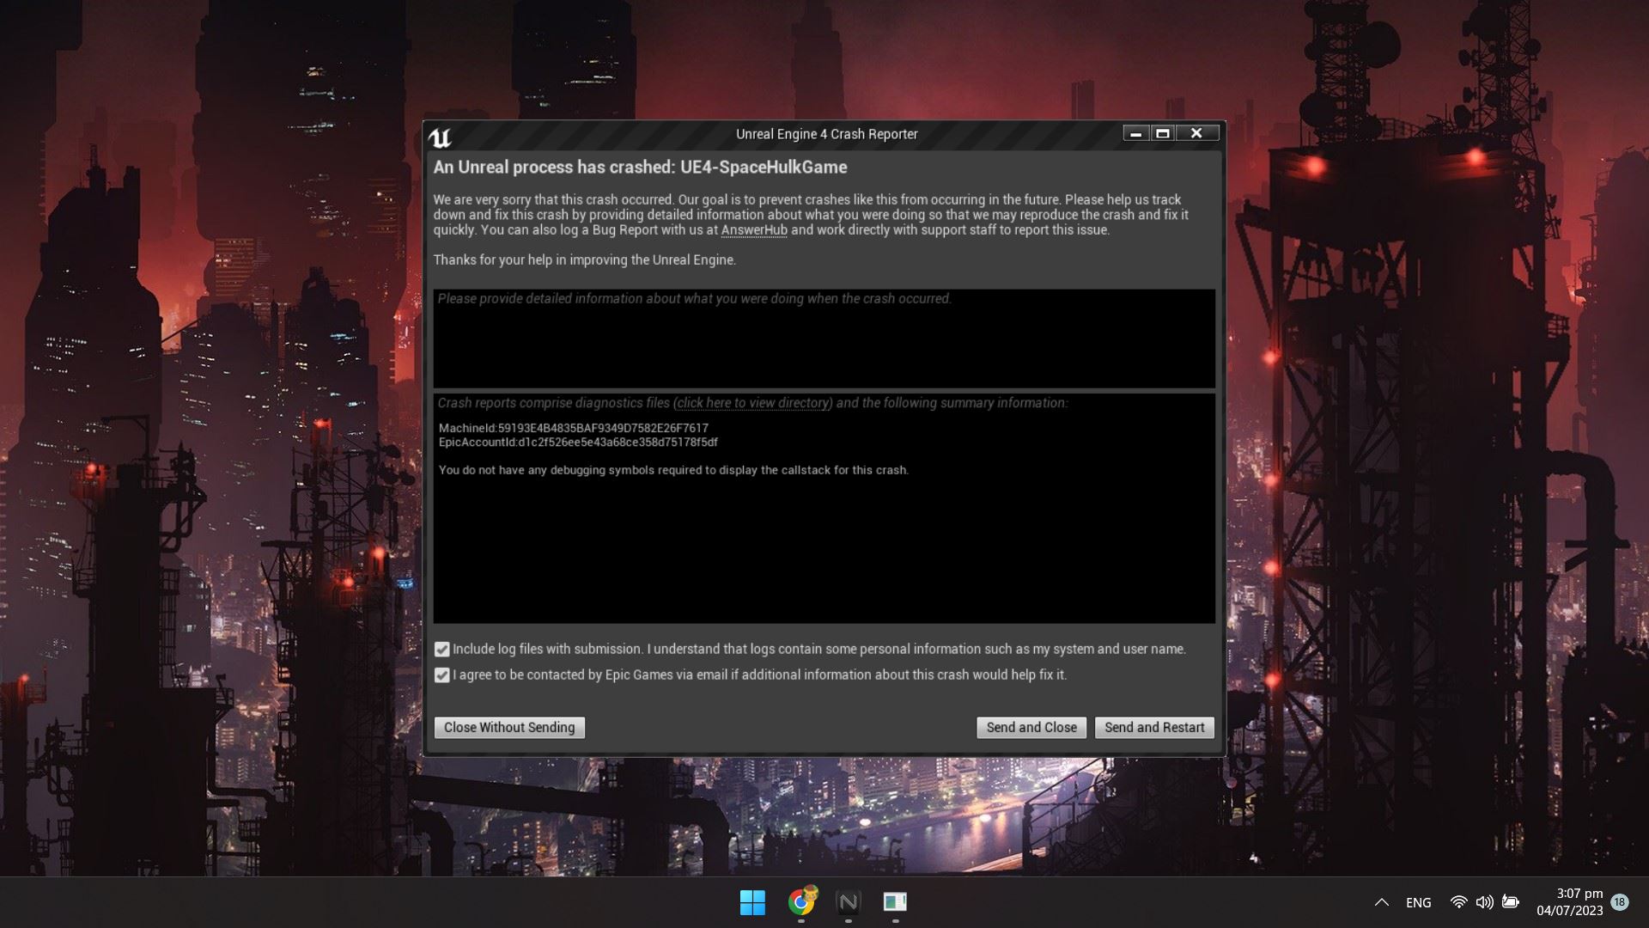Click the taskbar squares/grid icon
Viewport: 1649px width, 928px height.
751,901
